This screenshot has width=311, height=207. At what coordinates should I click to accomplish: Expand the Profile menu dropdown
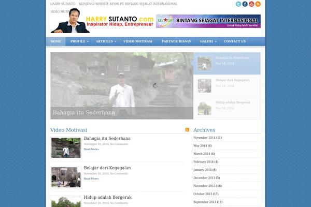[x=79, y=41]
